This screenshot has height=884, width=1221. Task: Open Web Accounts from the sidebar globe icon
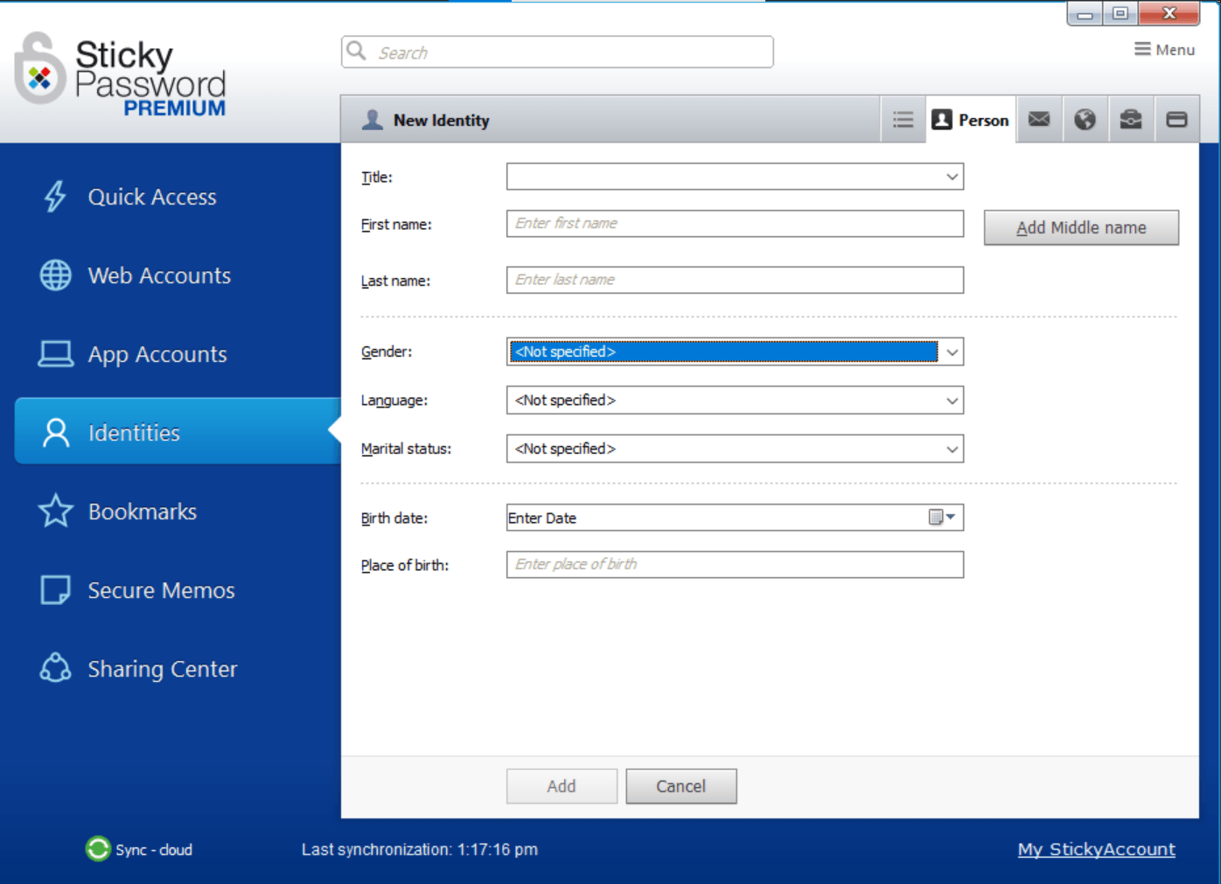coord(54,275)
